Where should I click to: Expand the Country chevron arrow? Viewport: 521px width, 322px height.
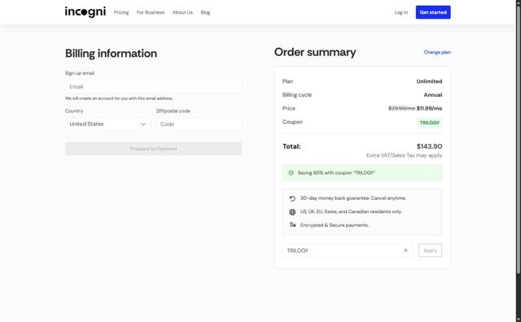(x=143, y=124)
